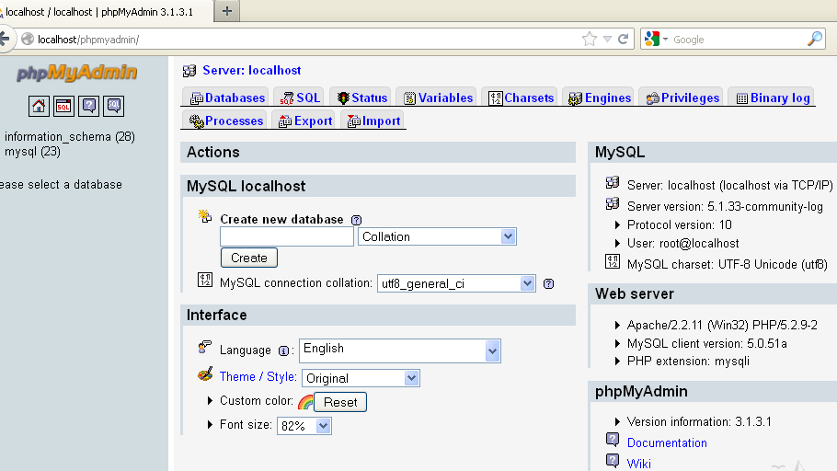Click the Documentation help icon in phpMyAdmin panel
This screenshot has height=471, width=837.
[x=613, y=440]
